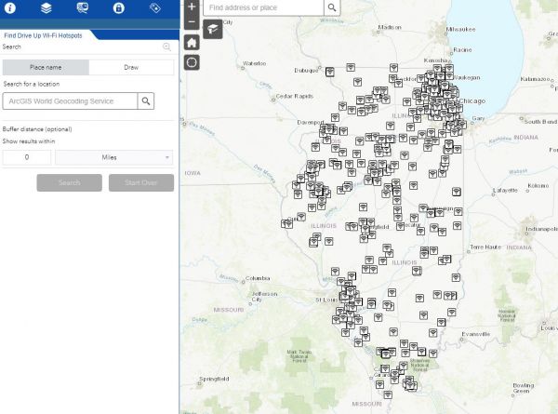Image resolution: width=558 pixels, height=414 pixels.
Task: Click the Start Over button
Action: [x=141, y=182]
